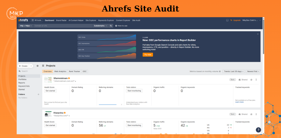
Task: Click the Ahrefs logo in header
Action: 23,20
